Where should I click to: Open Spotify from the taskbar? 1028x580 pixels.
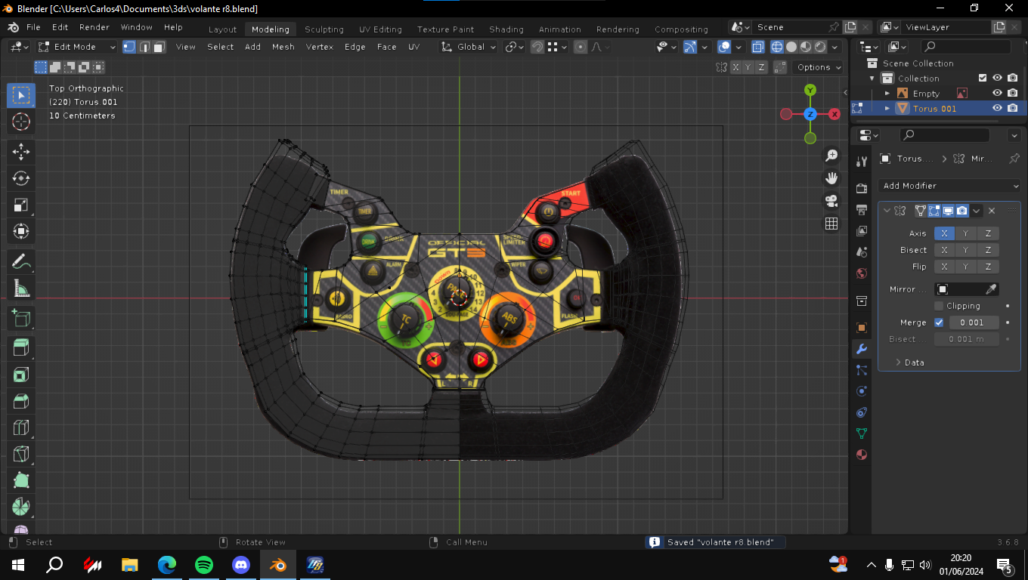coord(204,565)
